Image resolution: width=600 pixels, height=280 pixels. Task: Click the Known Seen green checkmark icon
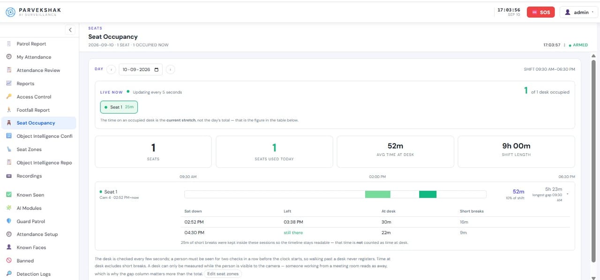click(9, 194)
